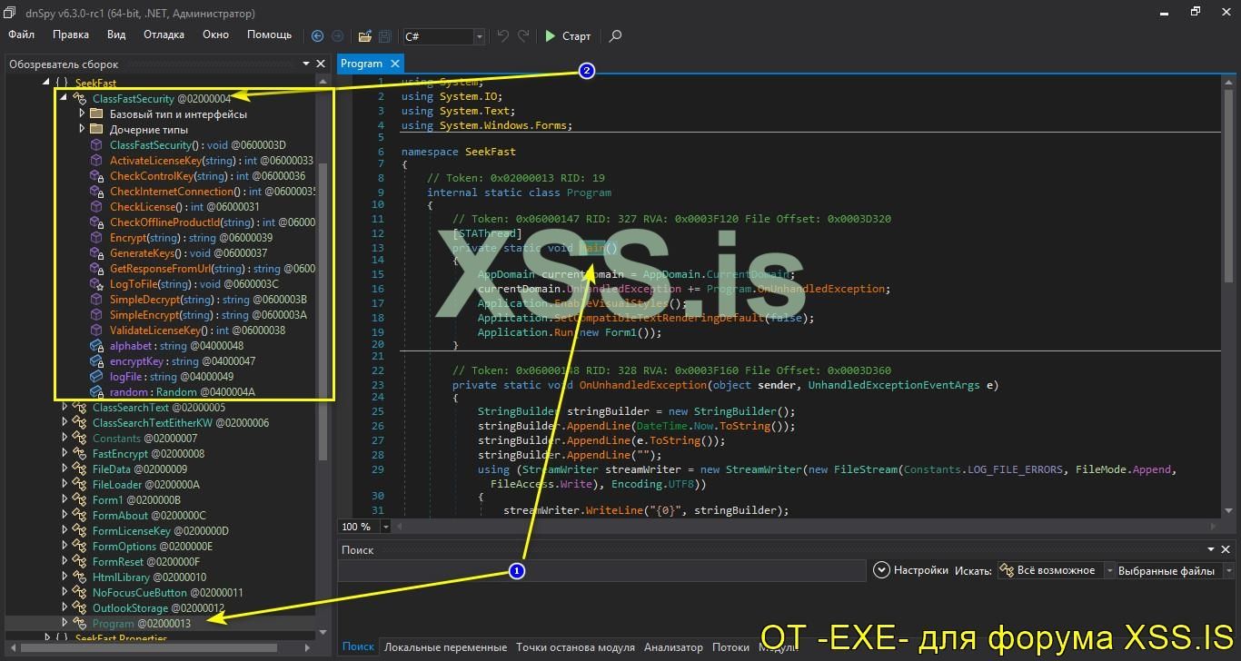Click the HtmlLibrary class icon

coord(80,577)
